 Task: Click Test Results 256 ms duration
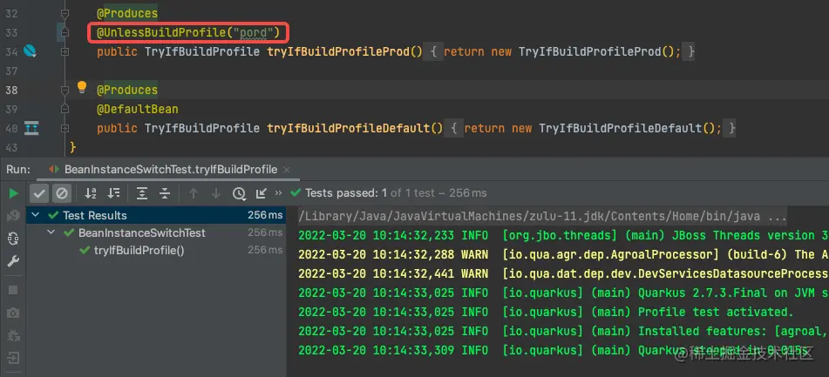click(x=265, y=215)
